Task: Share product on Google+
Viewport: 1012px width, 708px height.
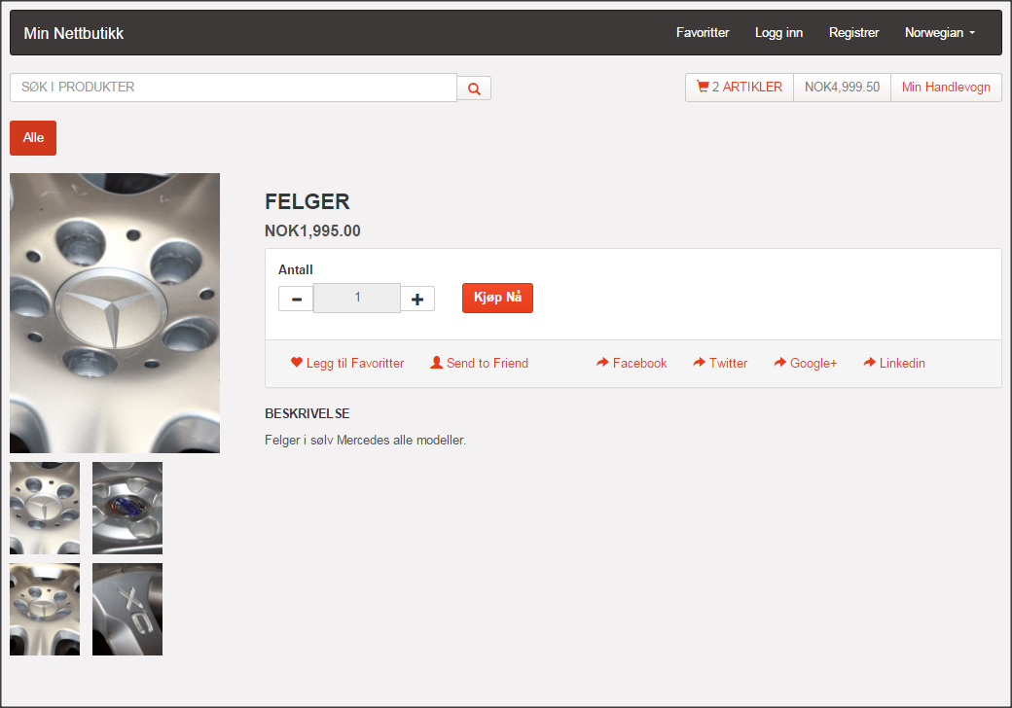Action: click(x=806, y=364)
